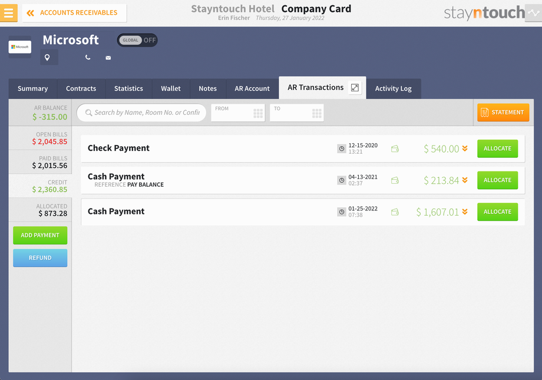Show the Paid Bills list
The height and width of the screenshot is (380, 542).
tap(40, 162)
